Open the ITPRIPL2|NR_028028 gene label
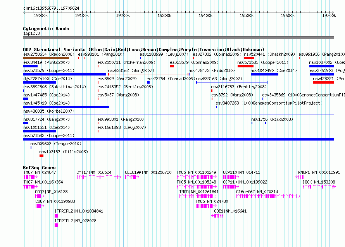 coord(76,221)
